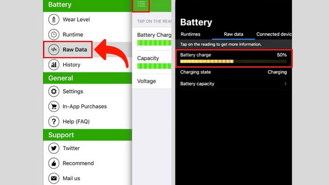Tap the green Capacity reading bar
The width and height of the screenshot is (329, 185).
(154, 66)
